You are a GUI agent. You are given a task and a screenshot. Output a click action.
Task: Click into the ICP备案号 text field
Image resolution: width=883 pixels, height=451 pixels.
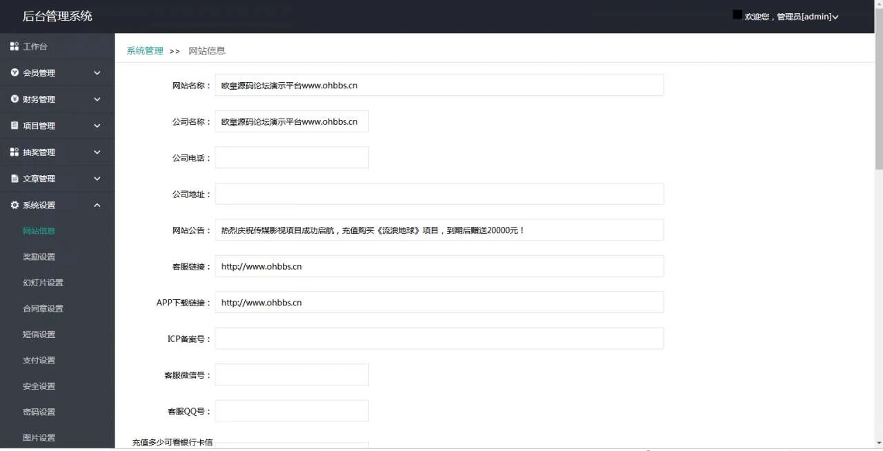pyautogui.click(x=439, y=339)
